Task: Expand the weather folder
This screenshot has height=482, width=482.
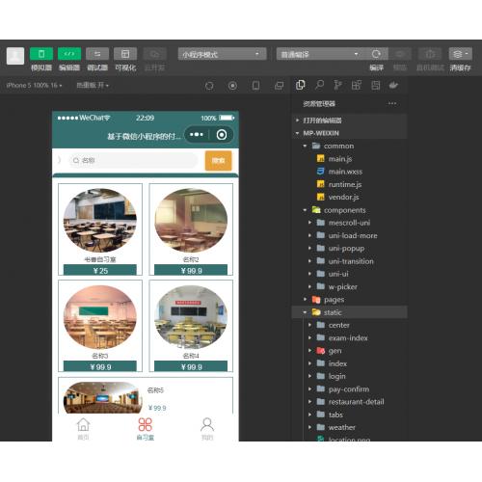Action: pos(350,427)
